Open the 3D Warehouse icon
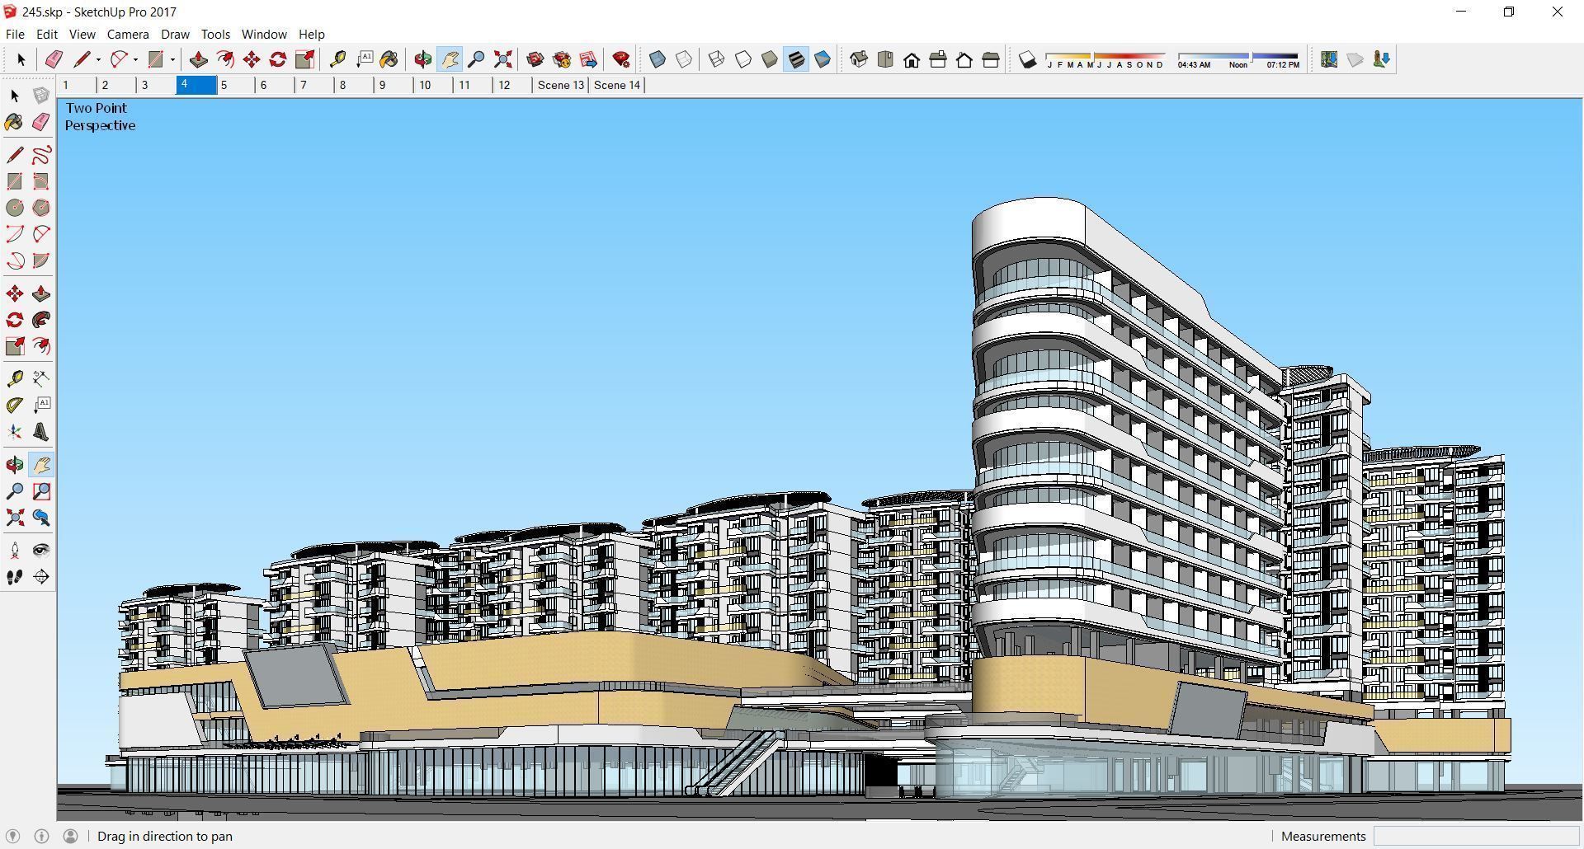Image resolution: width=1584 pixels, height=849 pixels. (535, 59)
